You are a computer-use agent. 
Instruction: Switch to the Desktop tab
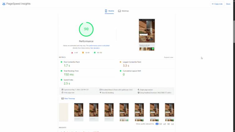123,11
